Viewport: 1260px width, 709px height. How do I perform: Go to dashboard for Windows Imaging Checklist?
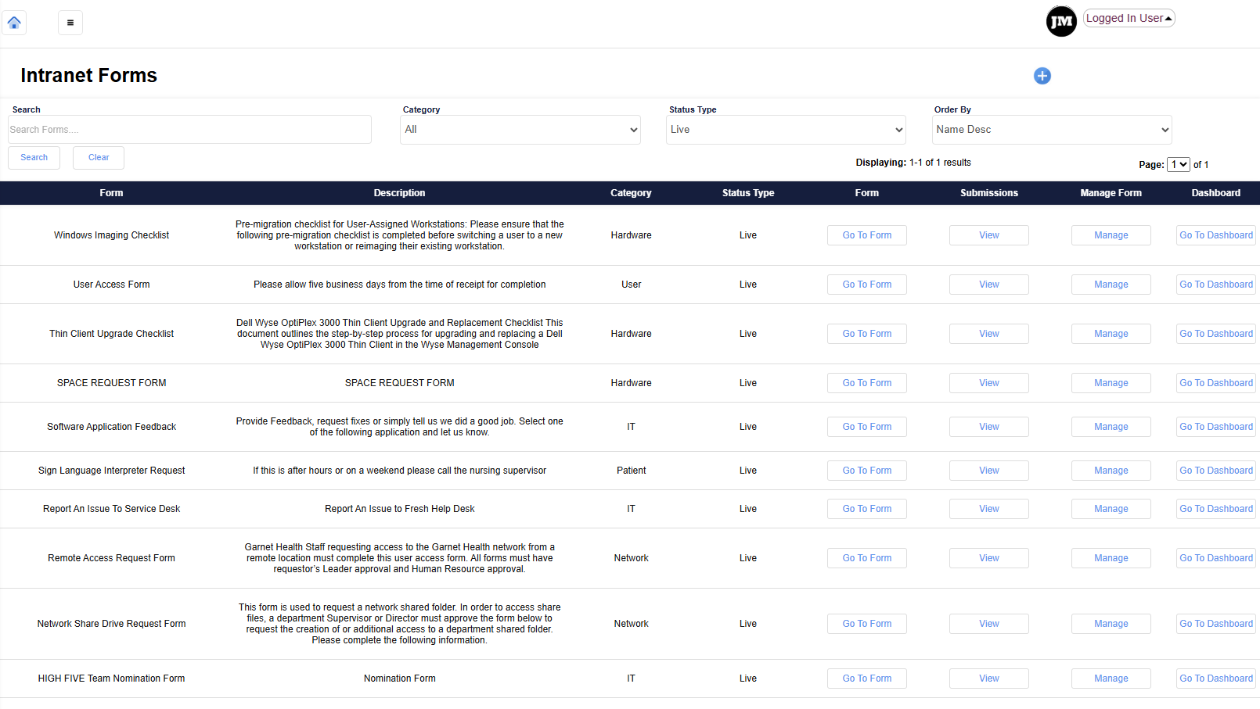click(1216, 235)
